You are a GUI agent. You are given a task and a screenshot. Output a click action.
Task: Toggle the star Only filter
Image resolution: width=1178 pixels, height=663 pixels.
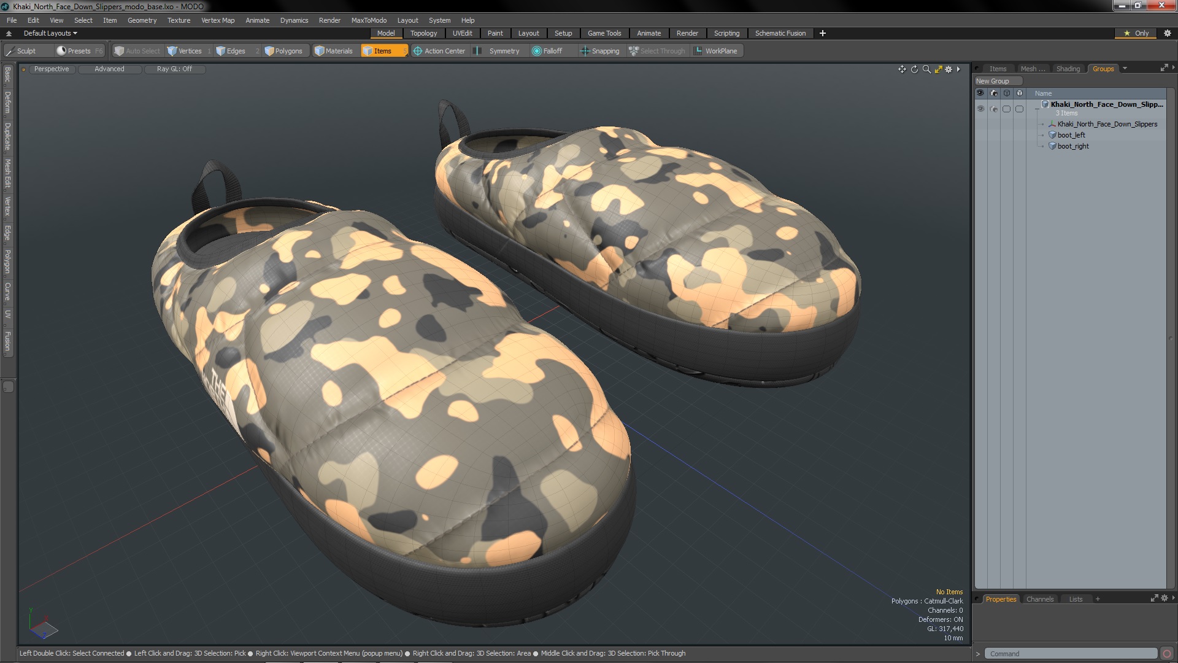[x=1136, y=33]
